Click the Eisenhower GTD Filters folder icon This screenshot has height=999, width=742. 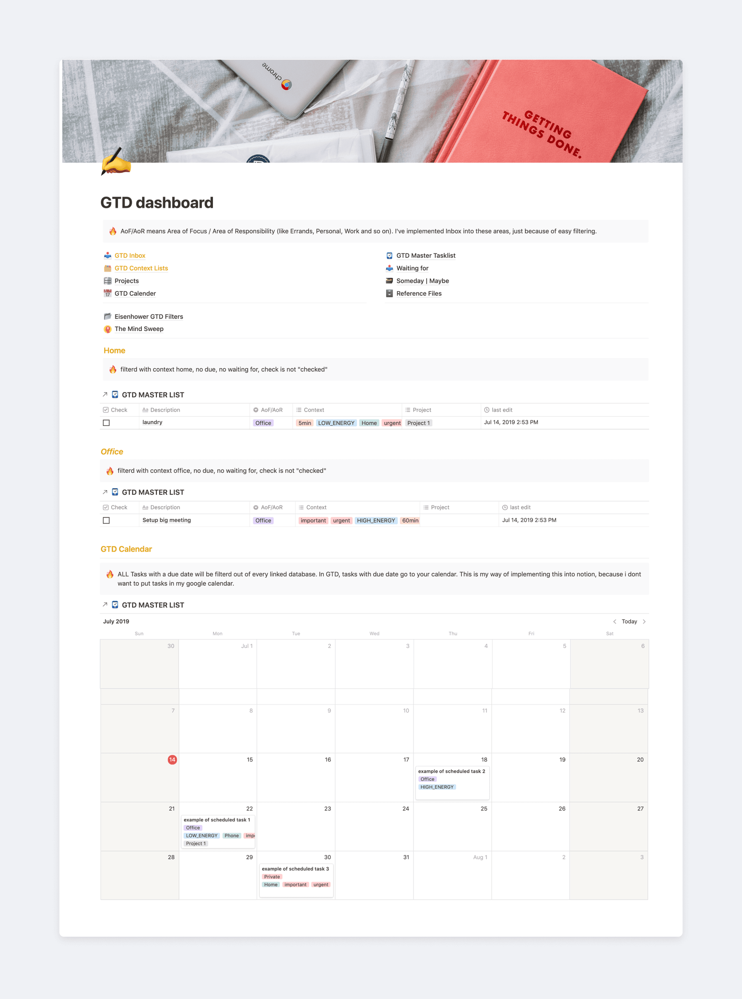(107, 316)
